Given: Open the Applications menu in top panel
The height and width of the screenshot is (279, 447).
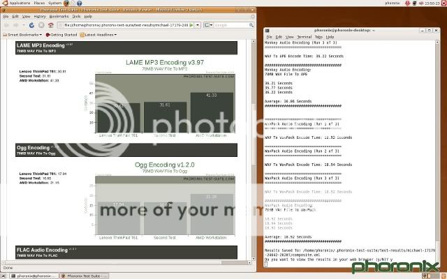Looking at the screenshot, I should tap(20, 3).
